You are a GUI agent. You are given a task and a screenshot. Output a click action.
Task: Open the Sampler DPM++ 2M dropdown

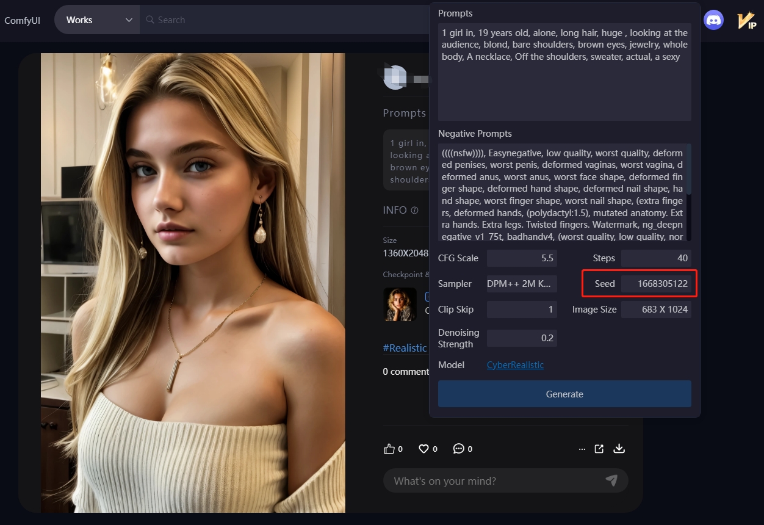click(521, 284)
